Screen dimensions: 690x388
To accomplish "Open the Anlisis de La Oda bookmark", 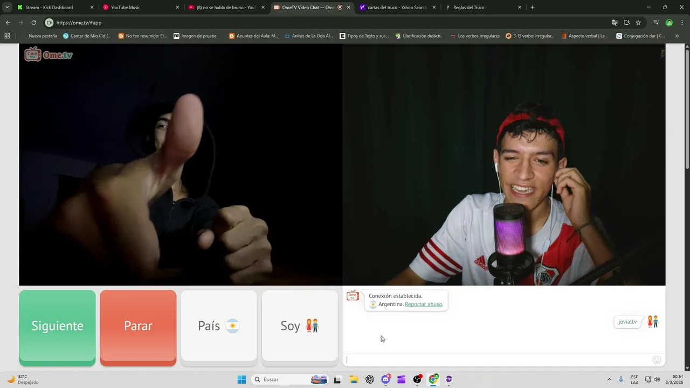I will coord(309,36).
